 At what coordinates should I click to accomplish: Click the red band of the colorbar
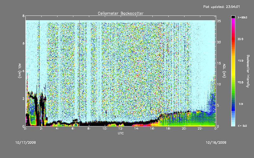(x=233, y=39)
